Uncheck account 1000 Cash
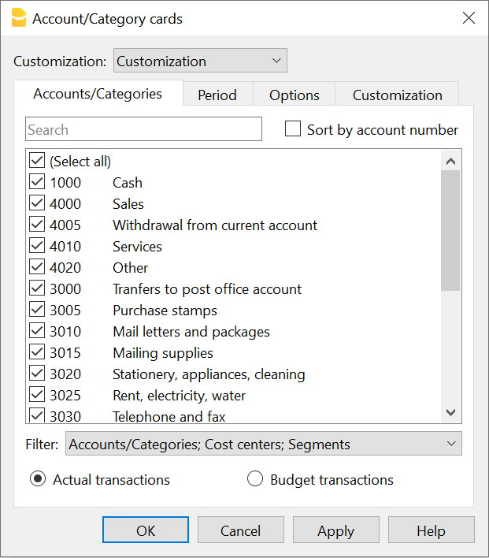This screenshot has height=558, width=489. [x=37, y=182]
